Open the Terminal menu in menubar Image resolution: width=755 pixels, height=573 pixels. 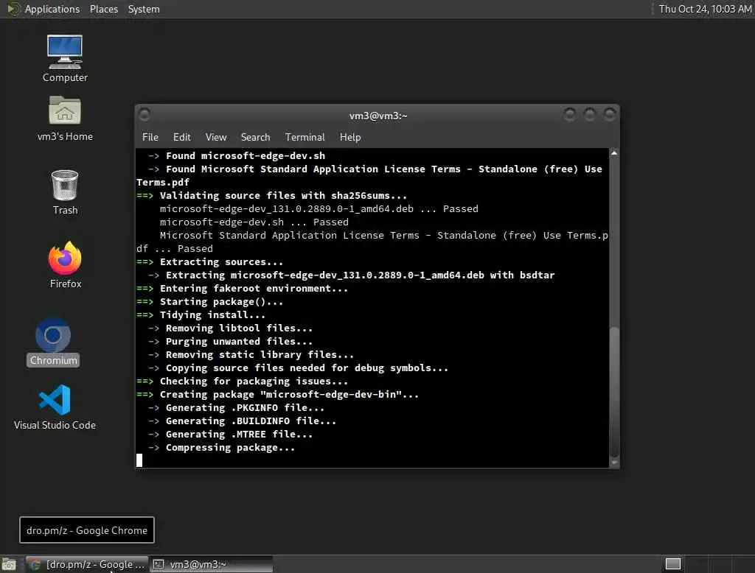click(305, 137)
